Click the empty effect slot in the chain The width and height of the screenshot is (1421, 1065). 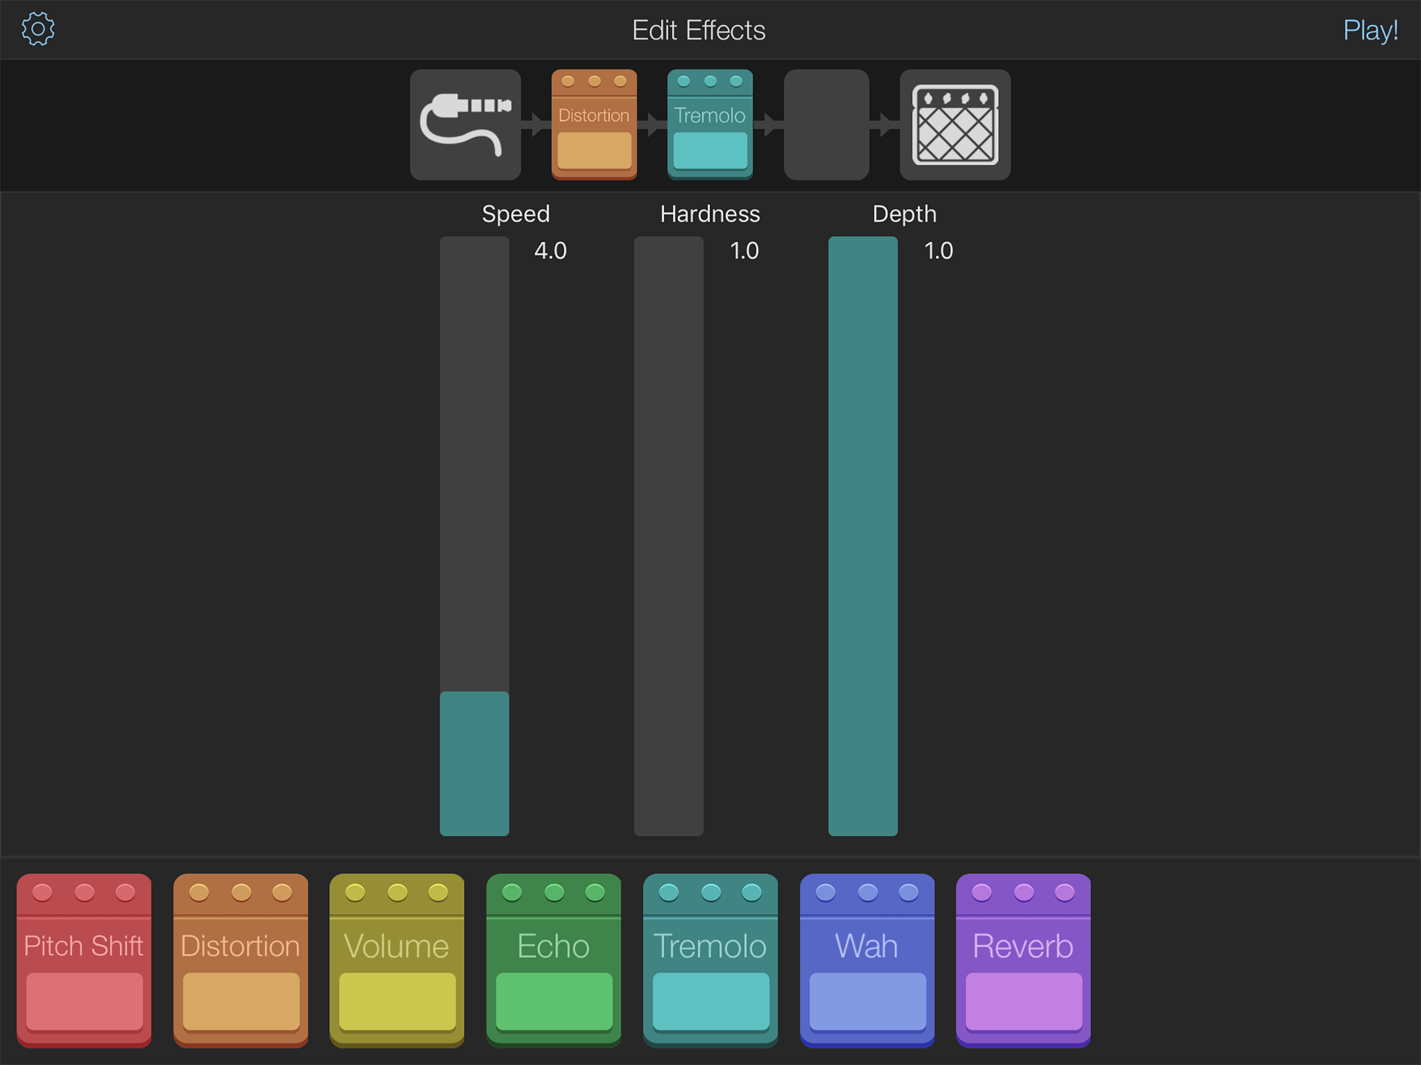pos(826,125)
